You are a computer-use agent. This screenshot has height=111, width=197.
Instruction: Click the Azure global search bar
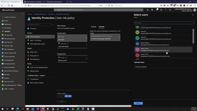[98, 10]
